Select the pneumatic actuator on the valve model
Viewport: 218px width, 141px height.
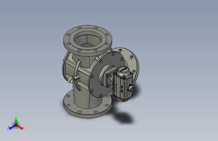123,84
